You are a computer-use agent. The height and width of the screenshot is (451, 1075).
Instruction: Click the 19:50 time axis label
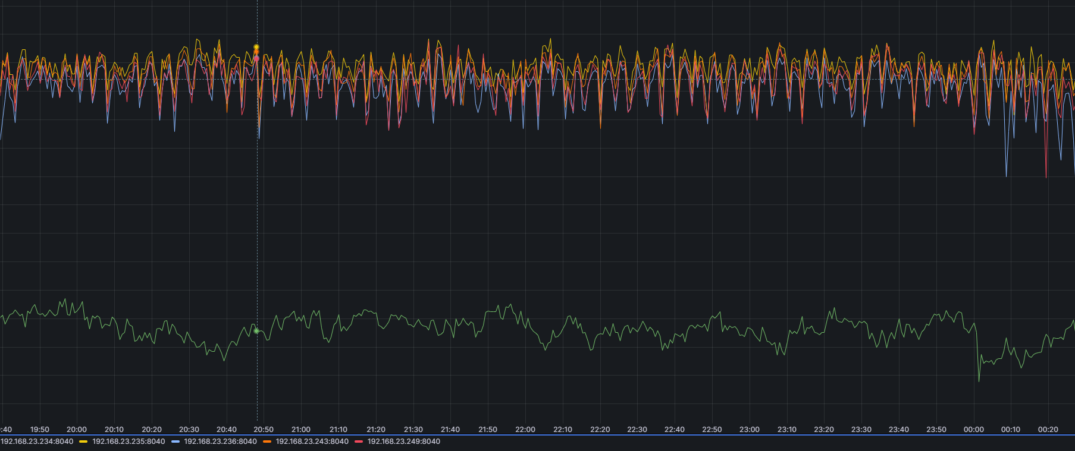[x=40, y=430]
